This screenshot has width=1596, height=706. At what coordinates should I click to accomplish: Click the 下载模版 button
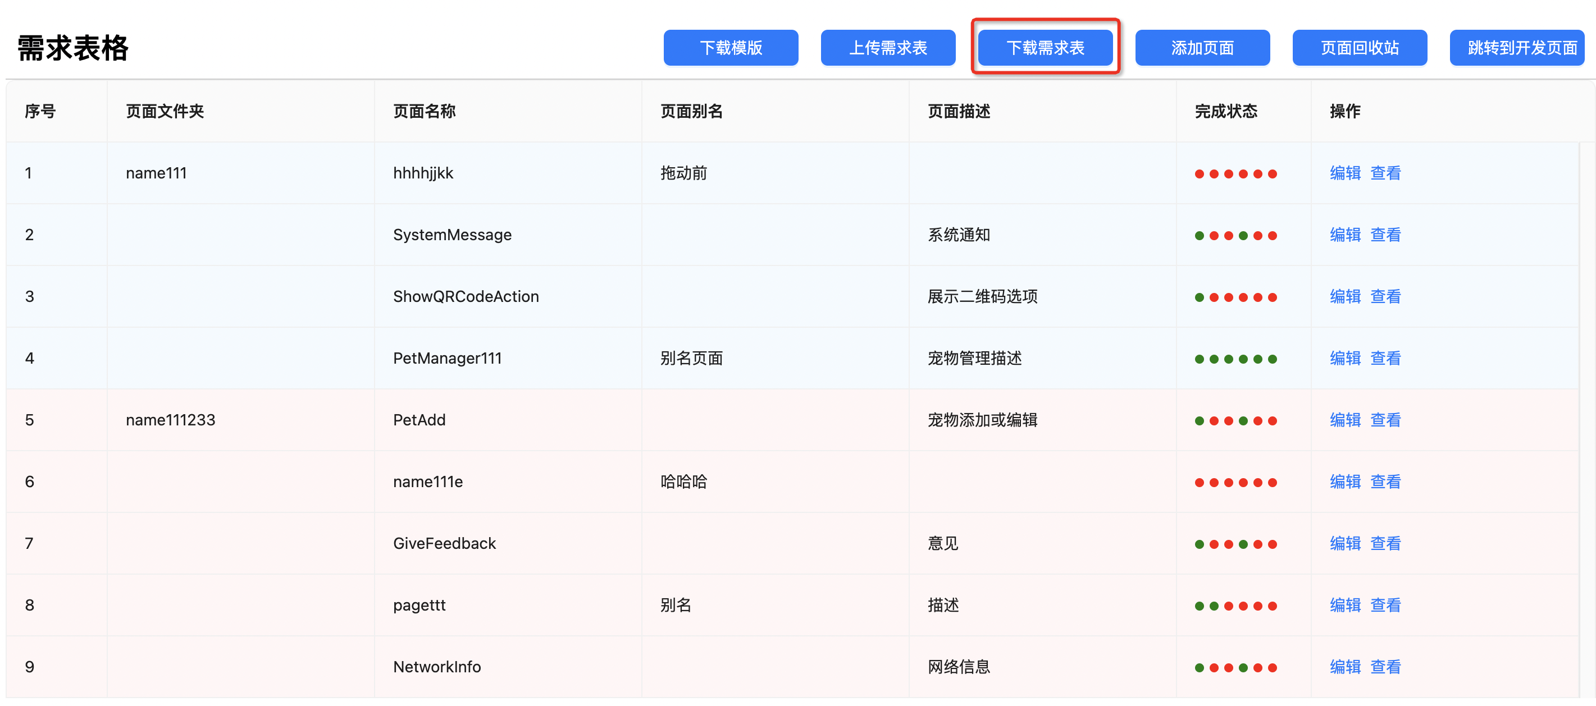click(x=731, y=48)
